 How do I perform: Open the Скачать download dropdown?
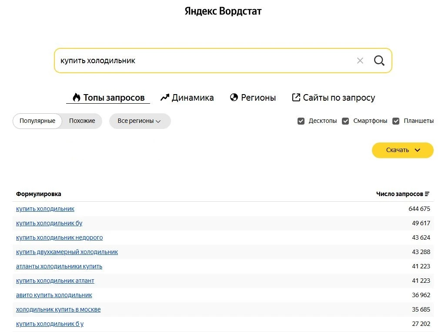click(x=402, y=150)
